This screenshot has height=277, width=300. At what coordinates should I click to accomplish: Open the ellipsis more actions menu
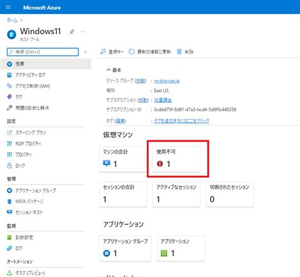tap(83, 32)
